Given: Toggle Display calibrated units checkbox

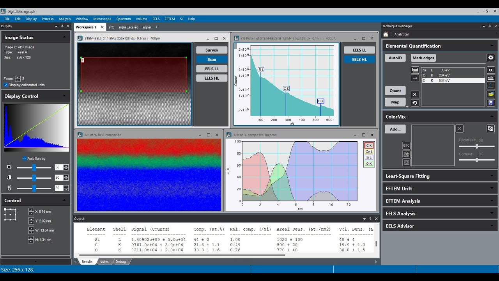Looking at the screenshot, I should 5,85.
